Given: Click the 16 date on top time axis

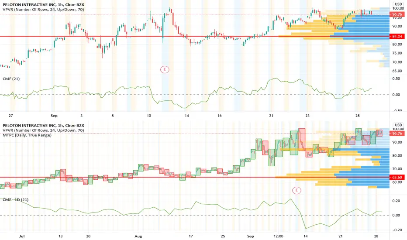Looking at the screenshot, I should point(220,116).
